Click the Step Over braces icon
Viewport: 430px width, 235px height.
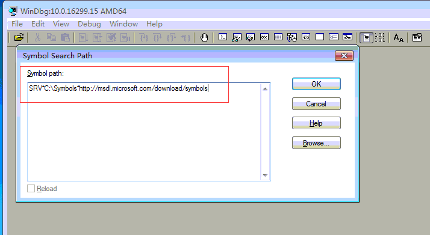pos(157,37)
